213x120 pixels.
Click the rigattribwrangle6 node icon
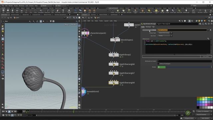(113, 64)
